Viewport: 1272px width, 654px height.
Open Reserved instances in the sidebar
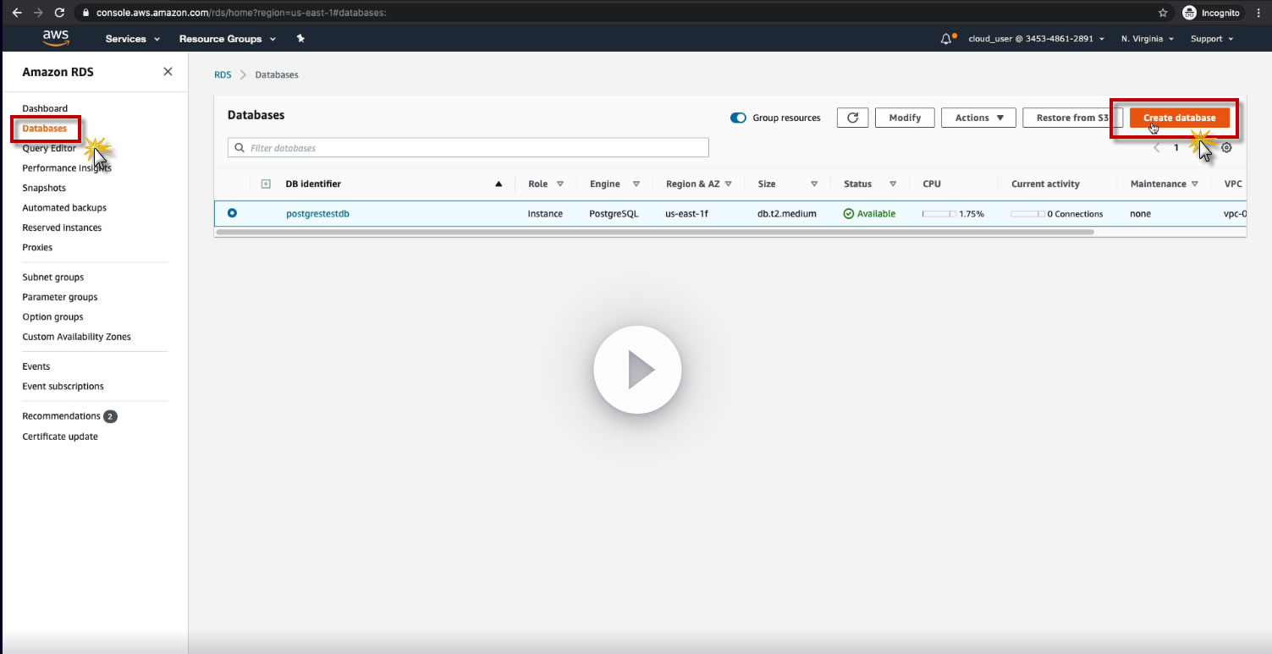coord(62,228)
